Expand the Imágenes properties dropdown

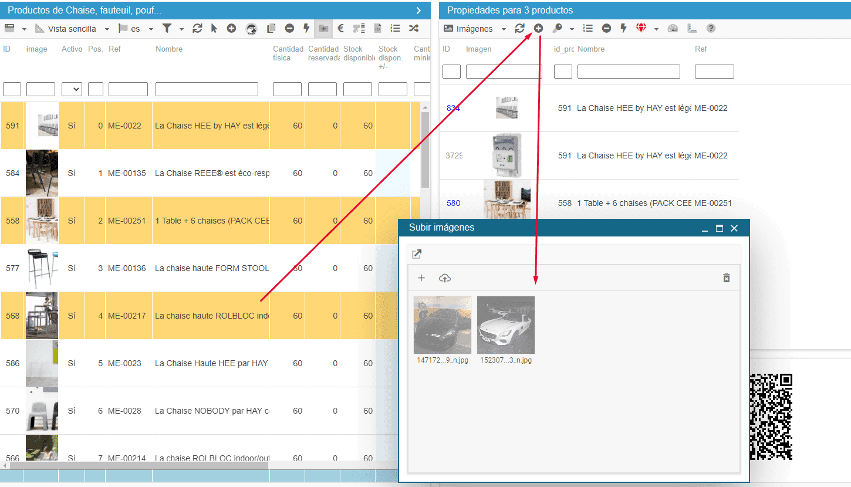(x=475, y=29)
